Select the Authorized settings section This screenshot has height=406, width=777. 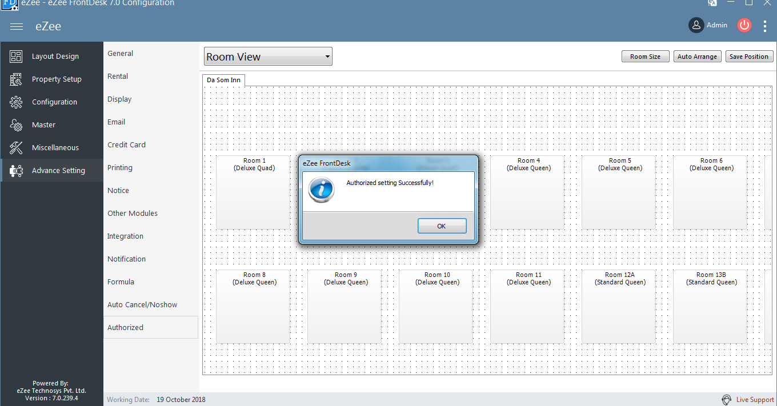151,327
